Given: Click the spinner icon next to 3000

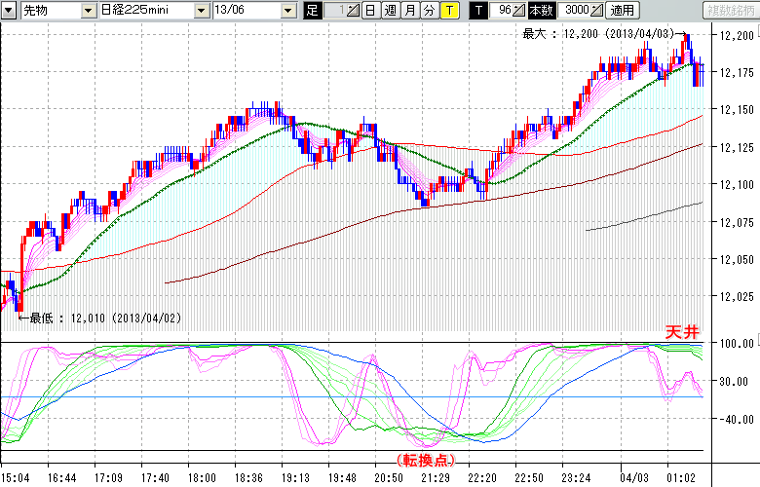Looking at the screenshot, I should [x=596, y=11].
